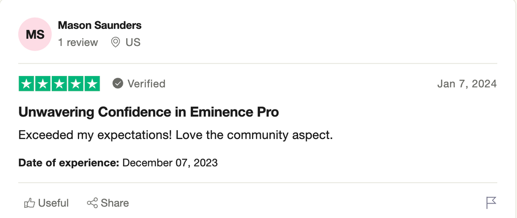Viewport: 517px width, 218px height.
Task: Click the Jan 7, 2024 review date
Action: pos(467,84)
